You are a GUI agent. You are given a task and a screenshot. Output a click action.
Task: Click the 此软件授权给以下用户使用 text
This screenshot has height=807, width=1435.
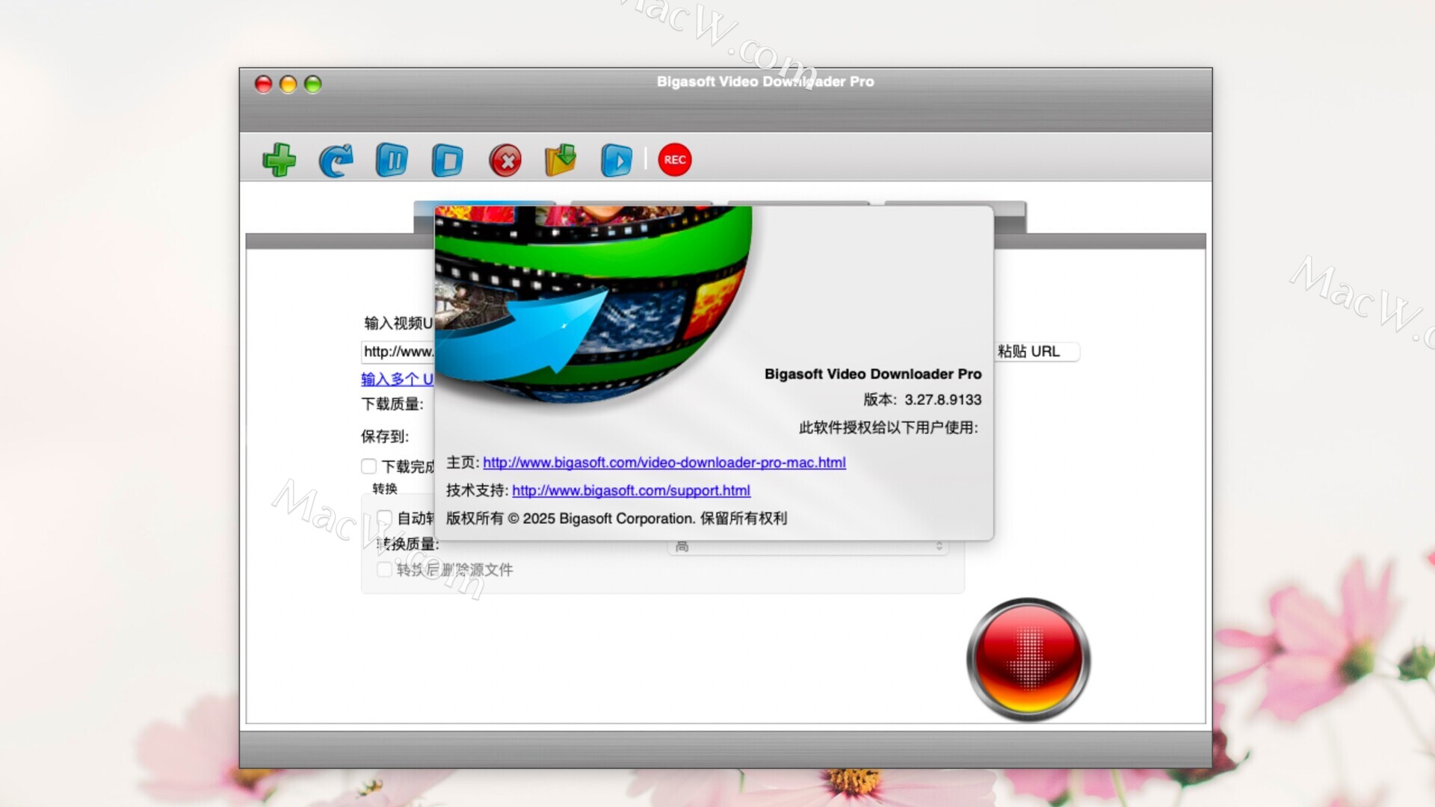coord(888,427)
